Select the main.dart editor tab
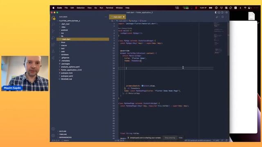Screen dimensions: 262x147 117,17
